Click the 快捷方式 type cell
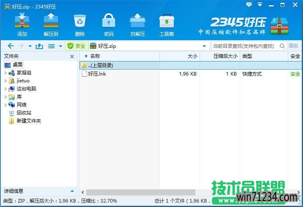303x207 pixels. tap(252, 74)
